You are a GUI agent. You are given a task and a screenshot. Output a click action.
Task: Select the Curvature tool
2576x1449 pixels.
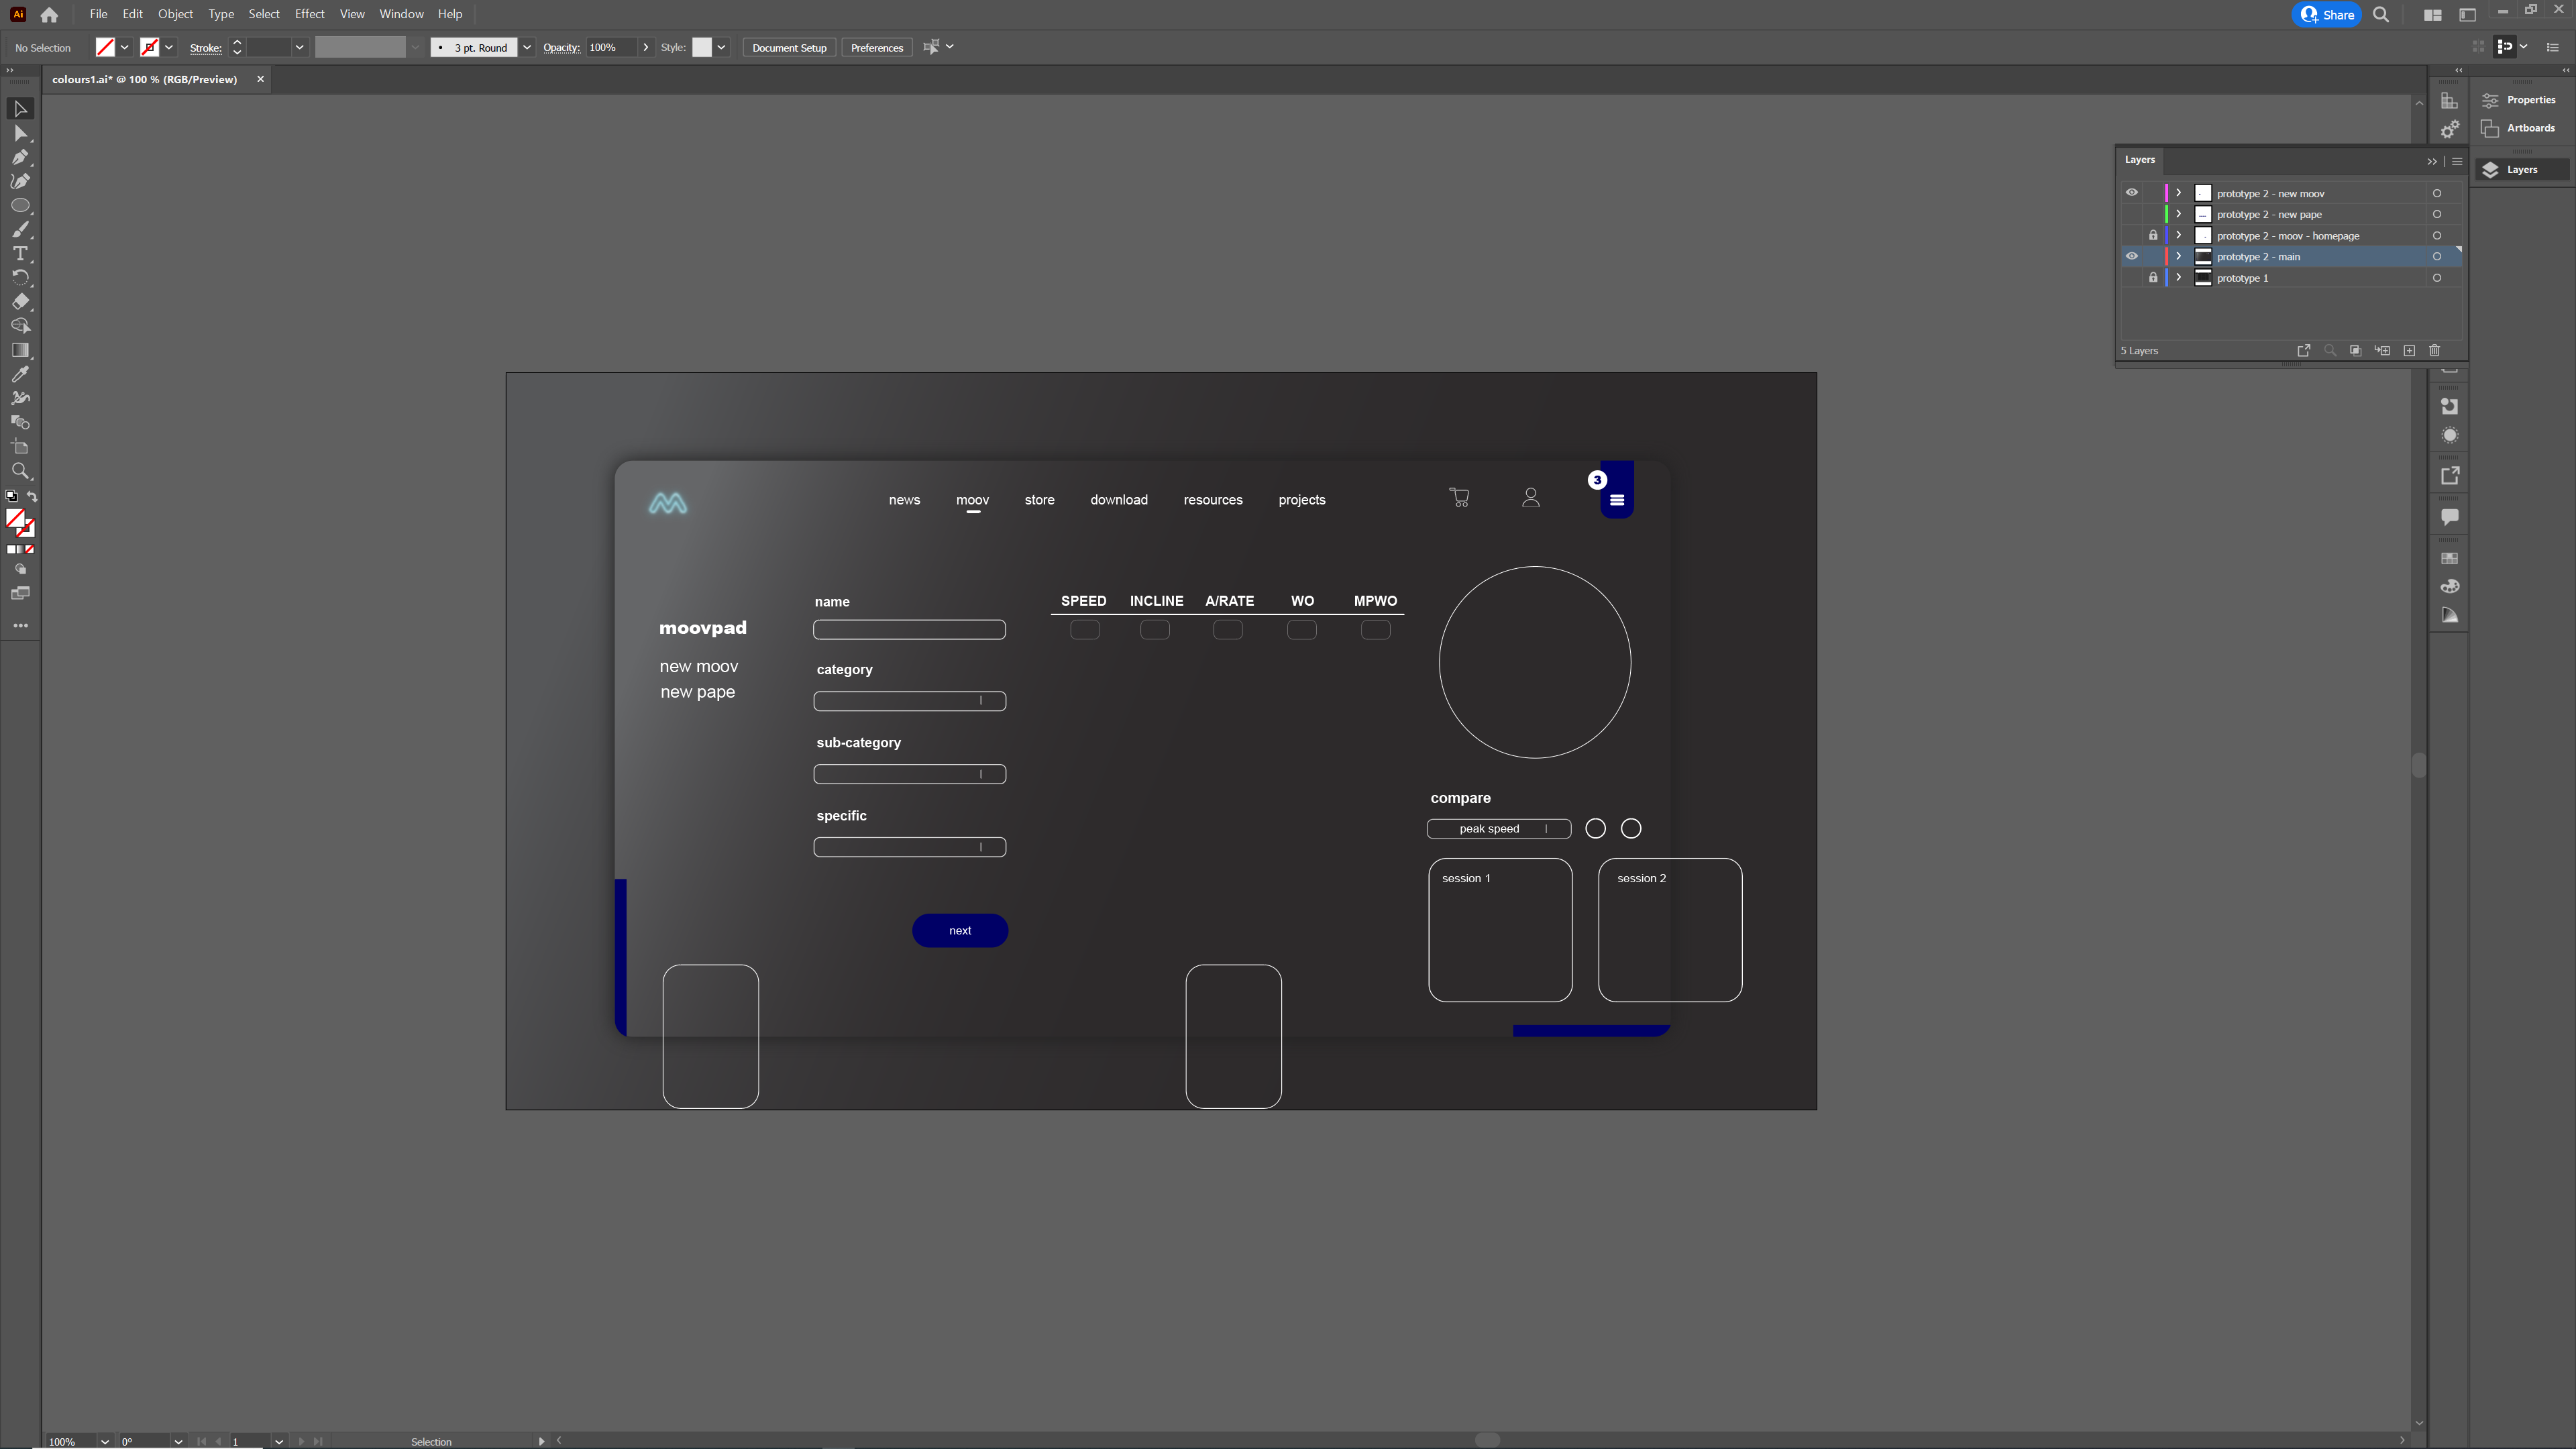[x=20, y=181]
